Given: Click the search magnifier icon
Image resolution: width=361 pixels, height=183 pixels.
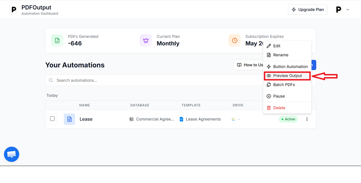Looking at the screenshot, I should tap(51, 80).
